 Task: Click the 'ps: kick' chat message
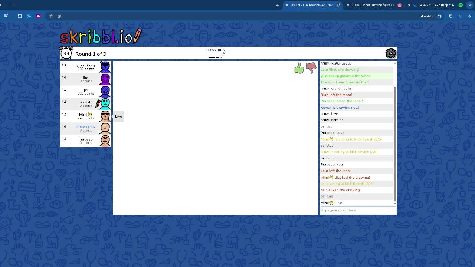[x=327, y=126]
